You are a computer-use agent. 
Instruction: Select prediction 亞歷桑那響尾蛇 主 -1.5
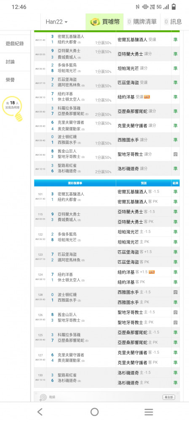coord(138,333)
